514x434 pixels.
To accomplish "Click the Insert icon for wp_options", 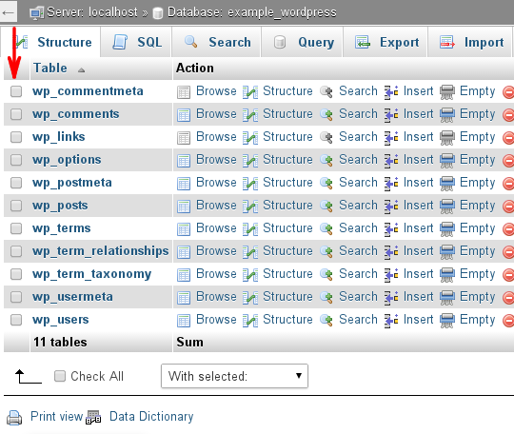I will [x=391, y=161].
